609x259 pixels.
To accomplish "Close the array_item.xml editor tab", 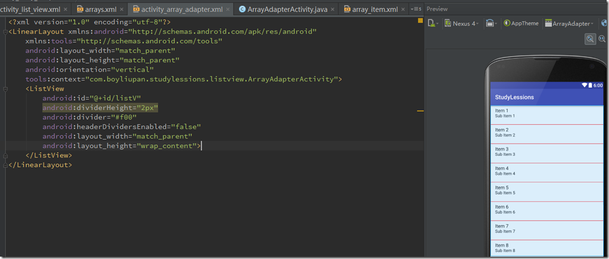I will click(x=404, y=10).
